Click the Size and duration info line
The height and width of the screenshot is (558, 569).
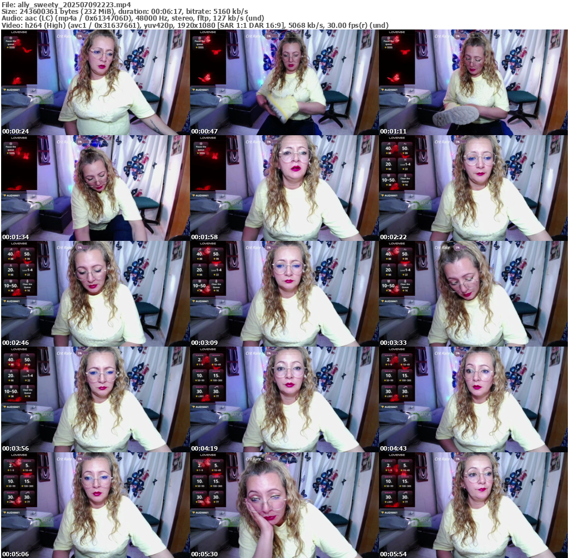(x=125, y=11)
